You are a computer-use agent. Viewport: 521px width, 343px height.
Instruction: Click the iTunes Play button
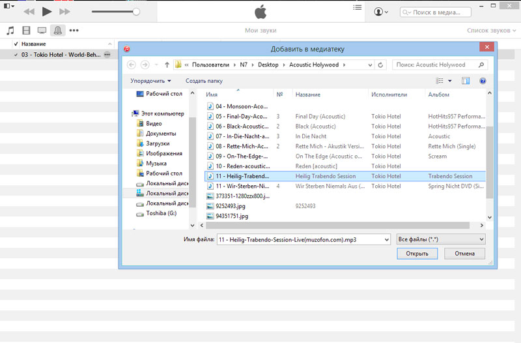point(46,12)
